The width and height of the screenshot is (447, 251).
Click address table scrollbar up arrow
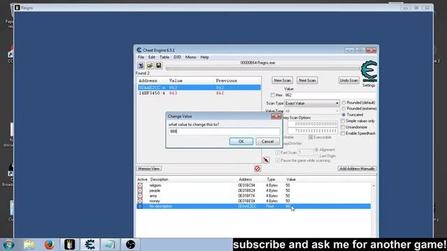374,185
